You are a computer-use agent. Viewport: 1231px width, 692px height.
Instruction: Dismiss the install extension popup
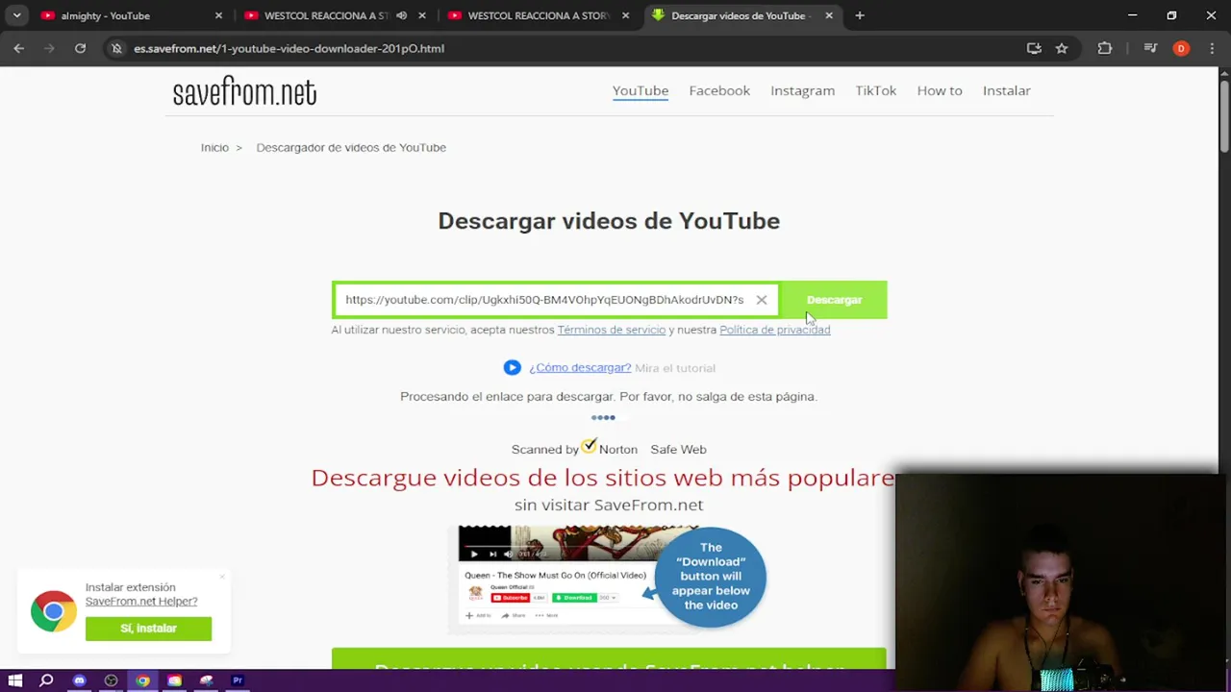pos(222,577)
